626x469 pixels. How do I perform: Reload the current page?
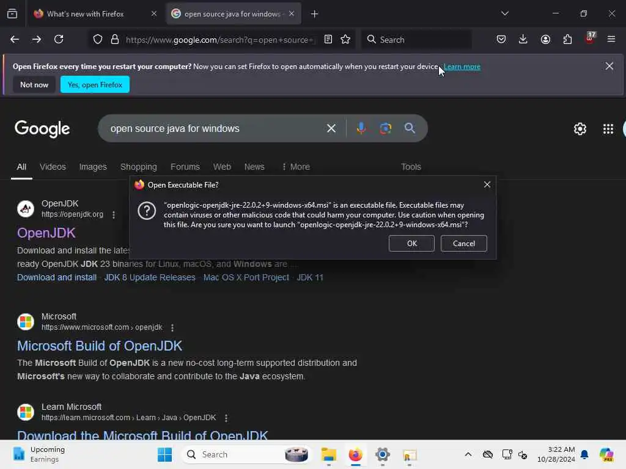[59, 39]
